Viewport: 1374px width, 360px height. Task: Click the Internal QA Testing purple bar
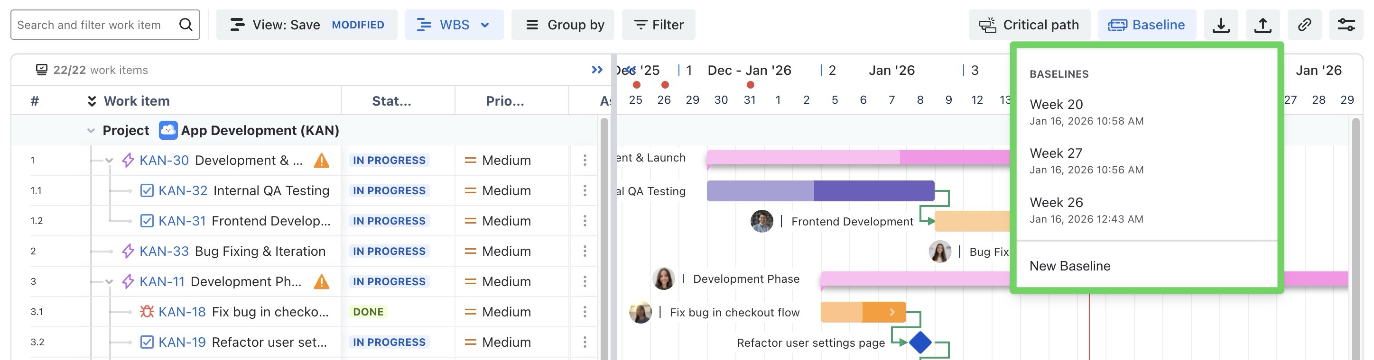click(x=820, y=191)
